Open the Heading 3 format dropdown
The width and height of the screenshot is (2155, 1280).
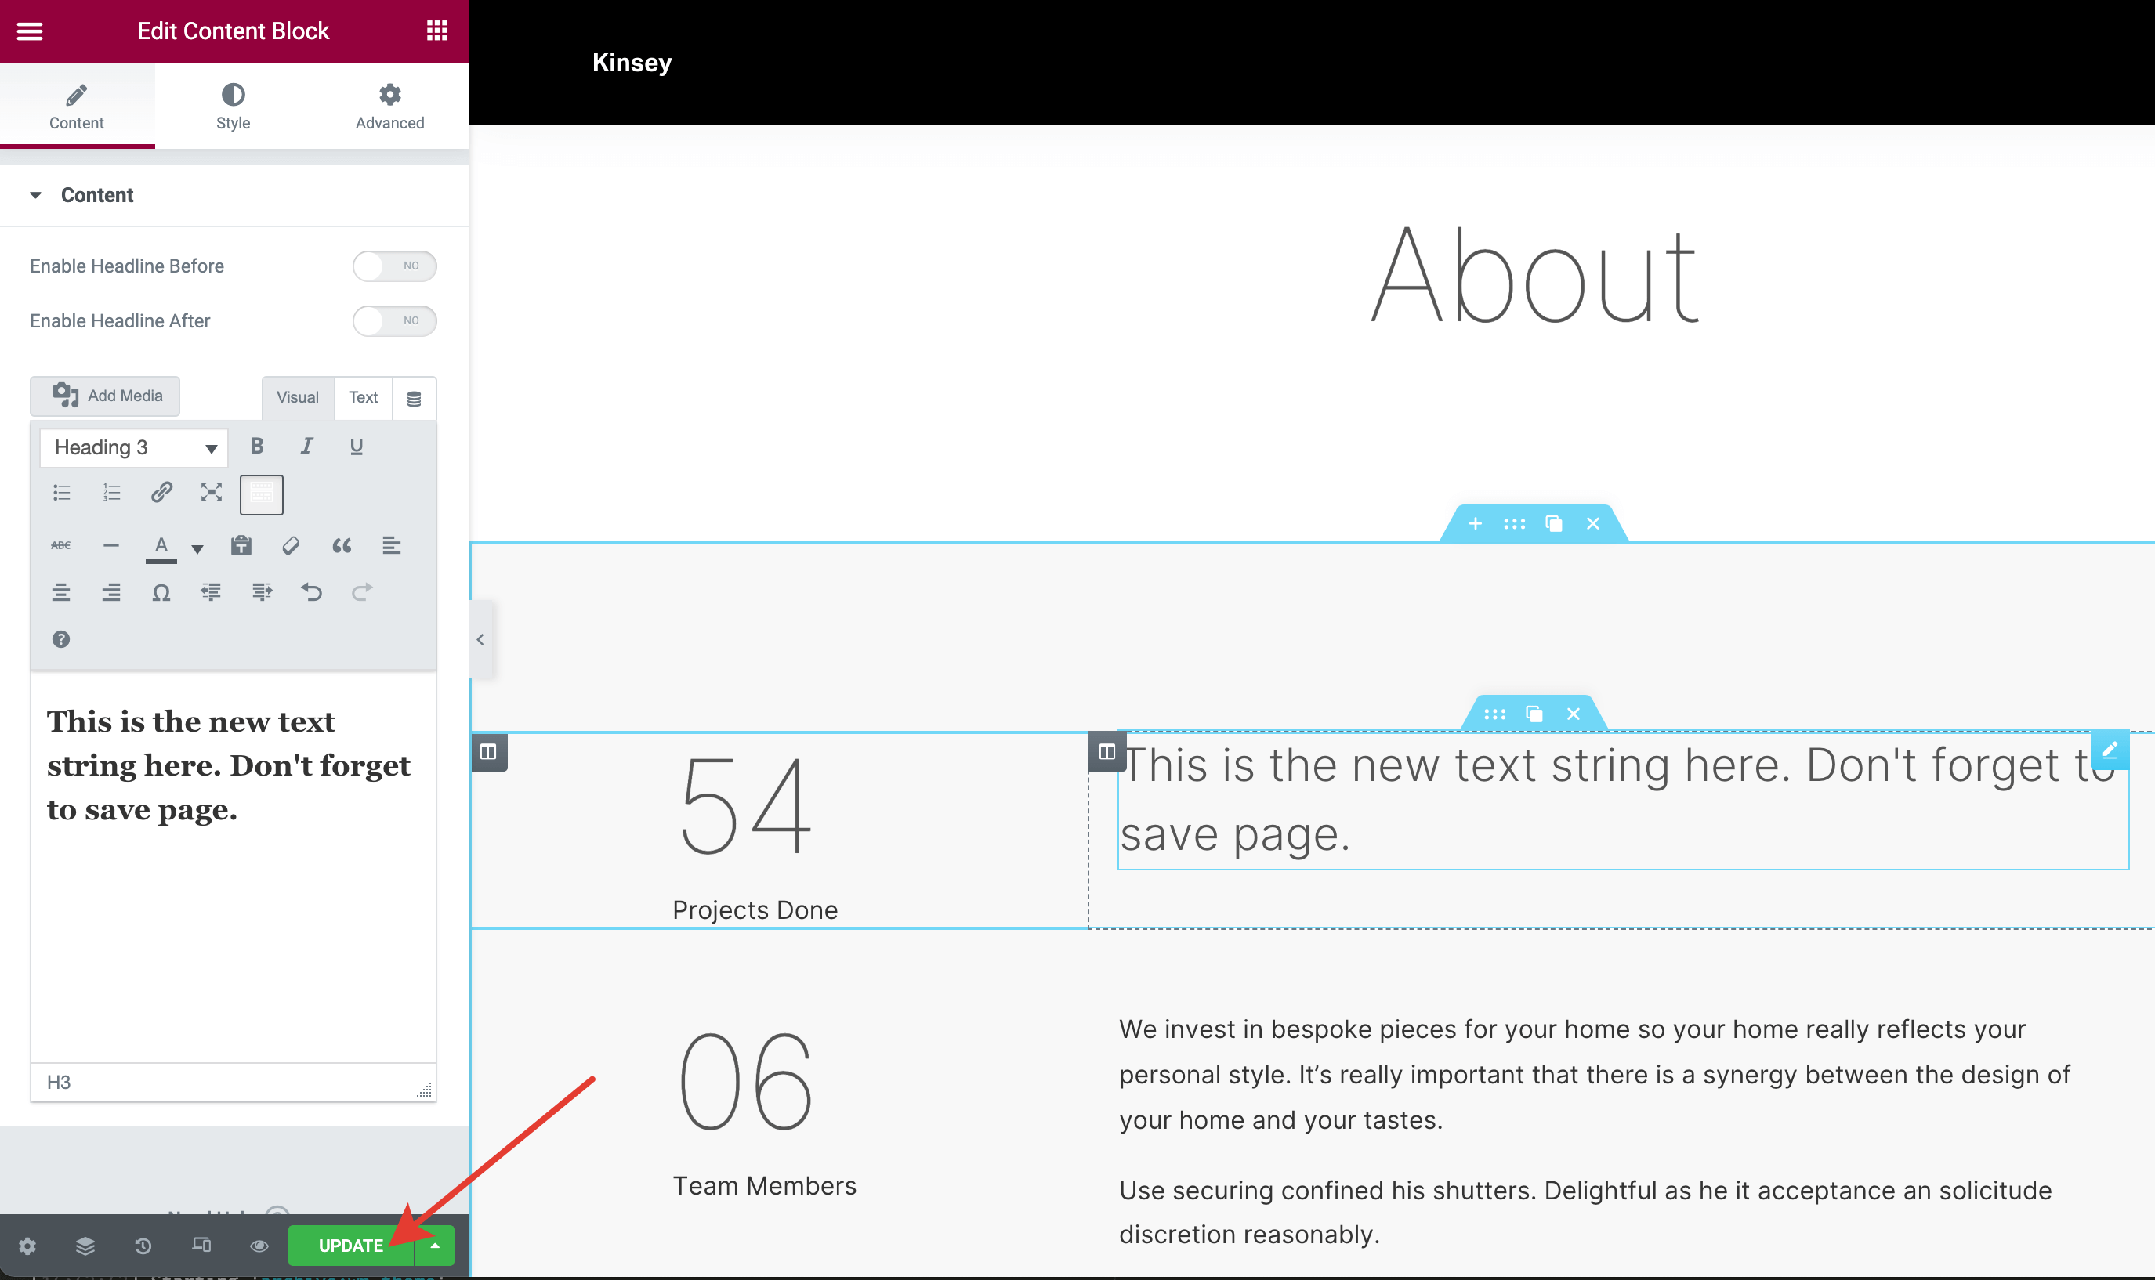point(134,447)
